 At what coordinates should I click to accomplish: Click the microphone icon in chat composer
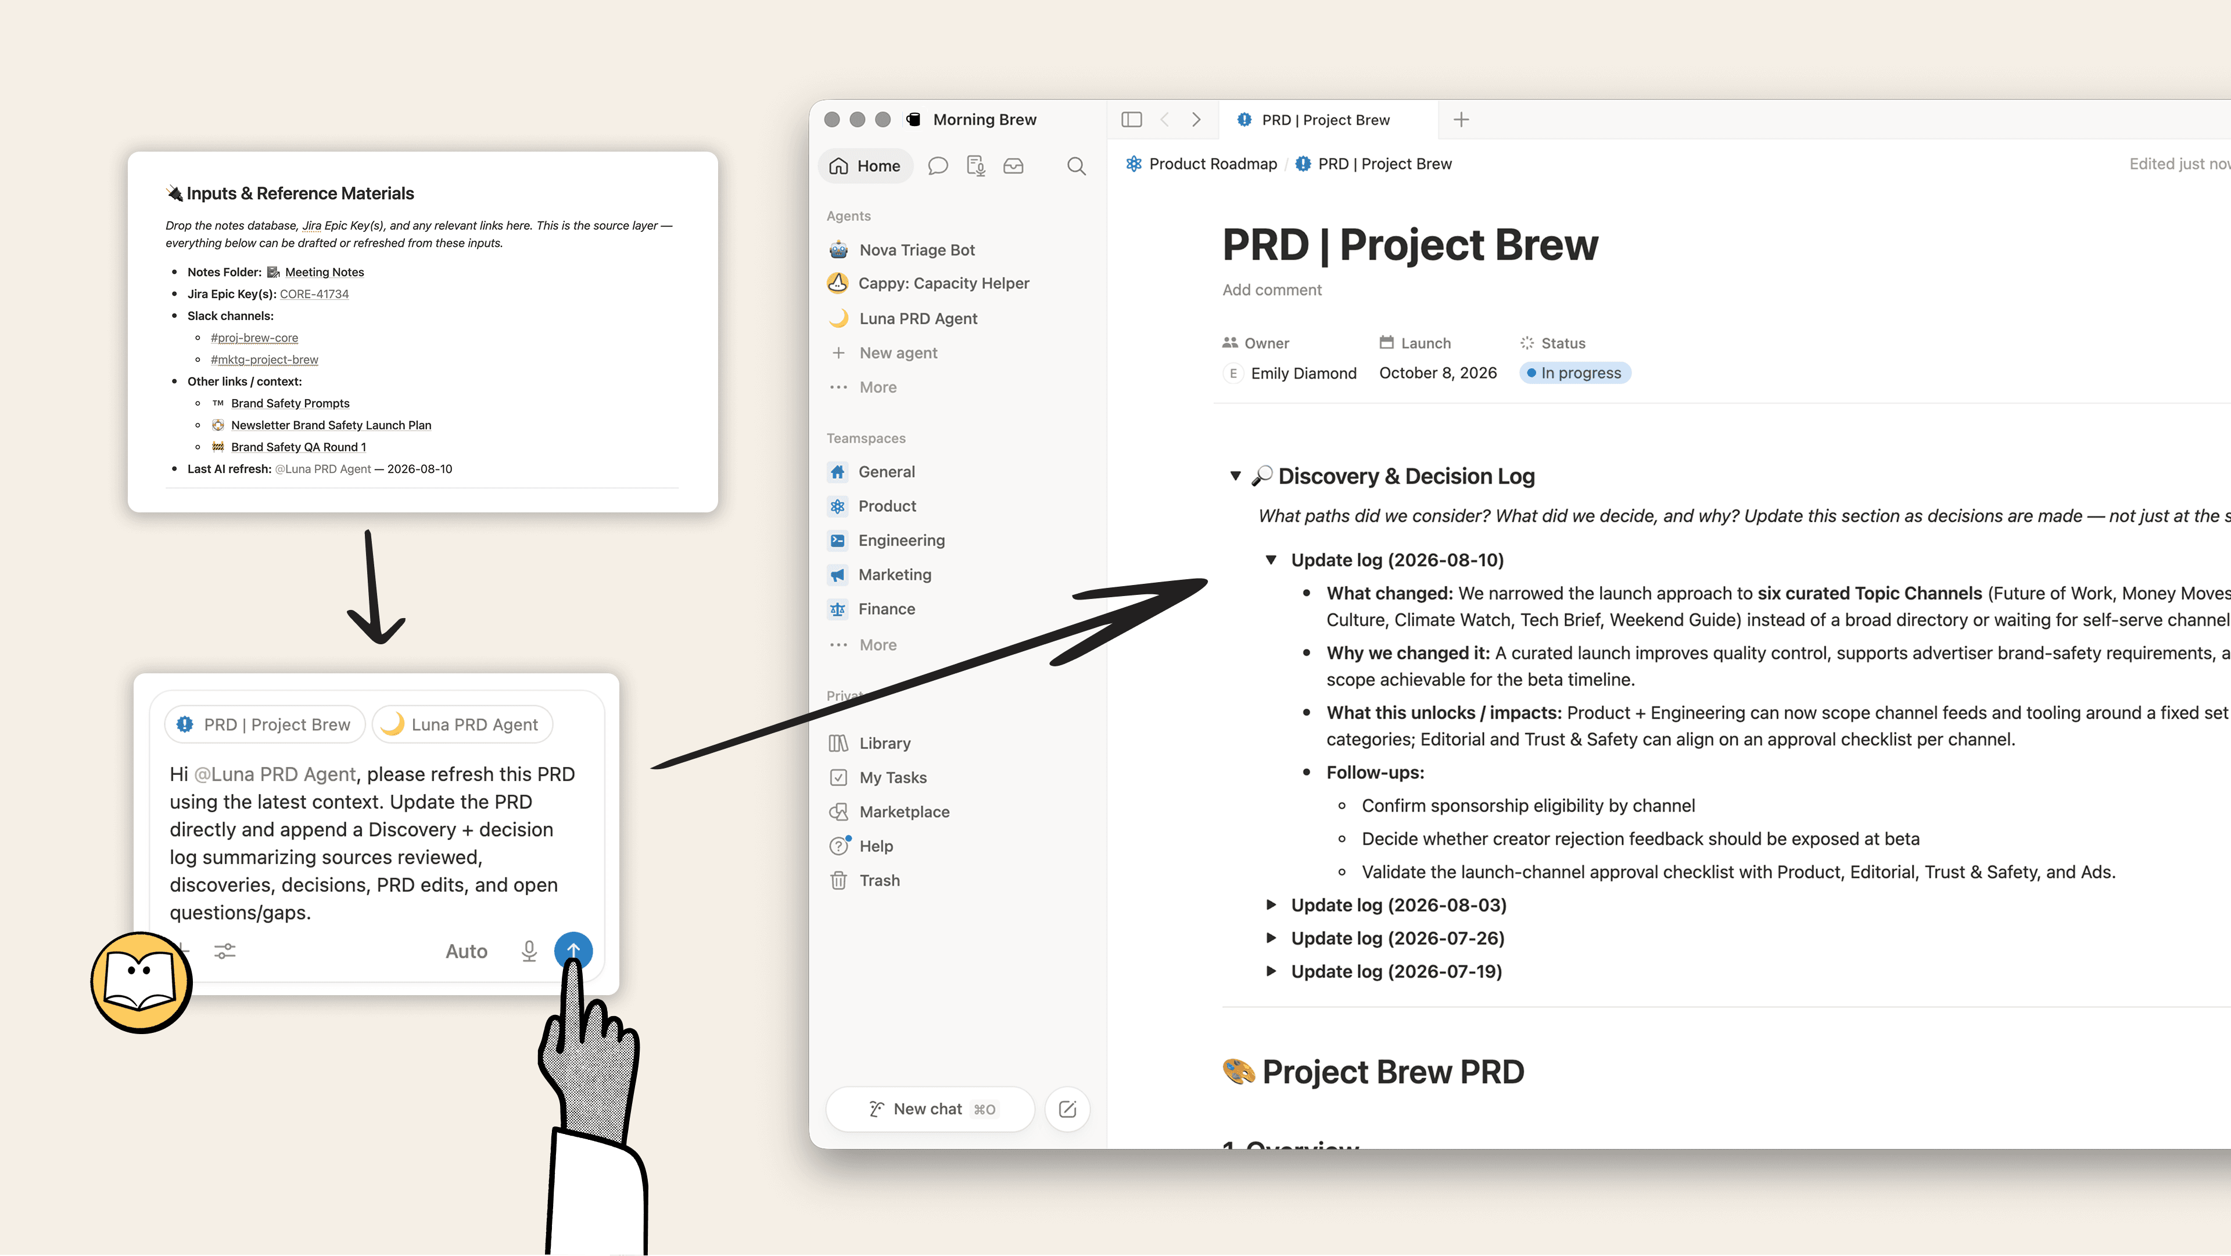pyautogui.click(x=529, y=951)
